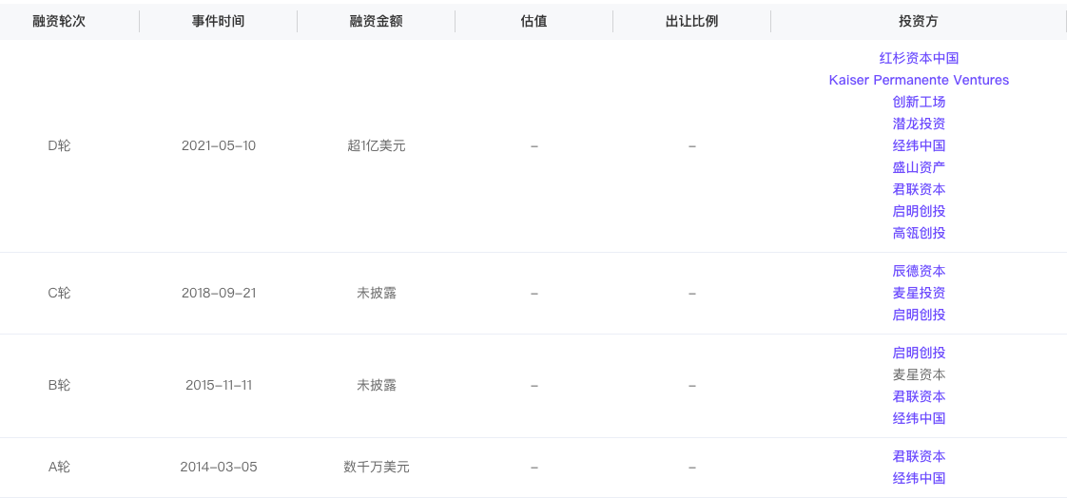Click the 高瓴创投 investor link
The width and height of the screenshot is (1067, 498).
click(x=919, y=233)
